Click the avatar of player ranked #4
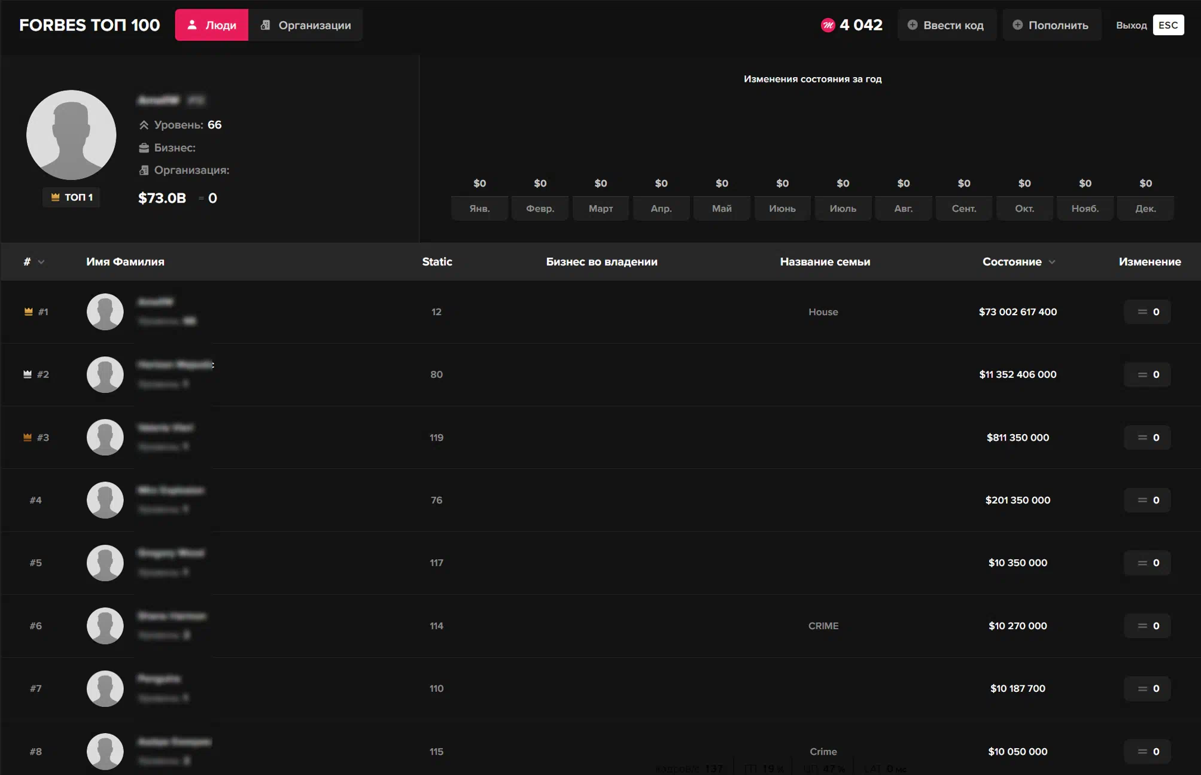Viewport: 1201px width, 775px height. pos(105,500)
